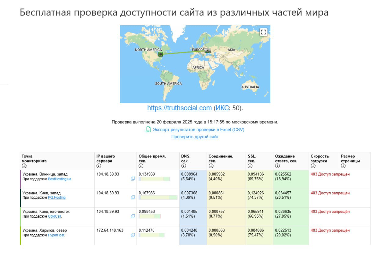
Task: Click the total time bar for Харьков
Action: pos(152,235)
